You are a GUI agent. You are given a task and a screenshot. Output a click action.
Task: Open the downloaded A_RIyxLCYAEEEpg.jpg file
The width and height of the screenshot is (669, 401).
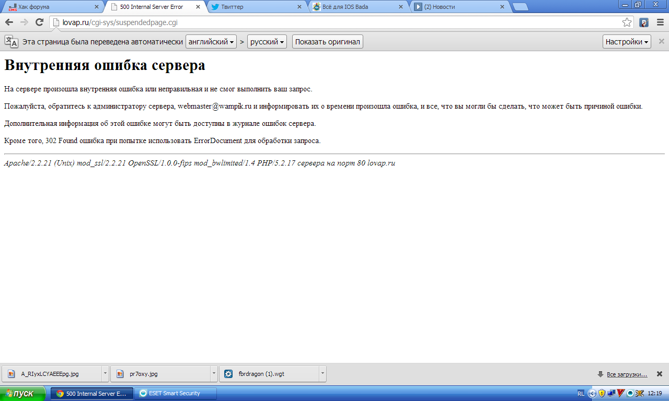point(52,374)
